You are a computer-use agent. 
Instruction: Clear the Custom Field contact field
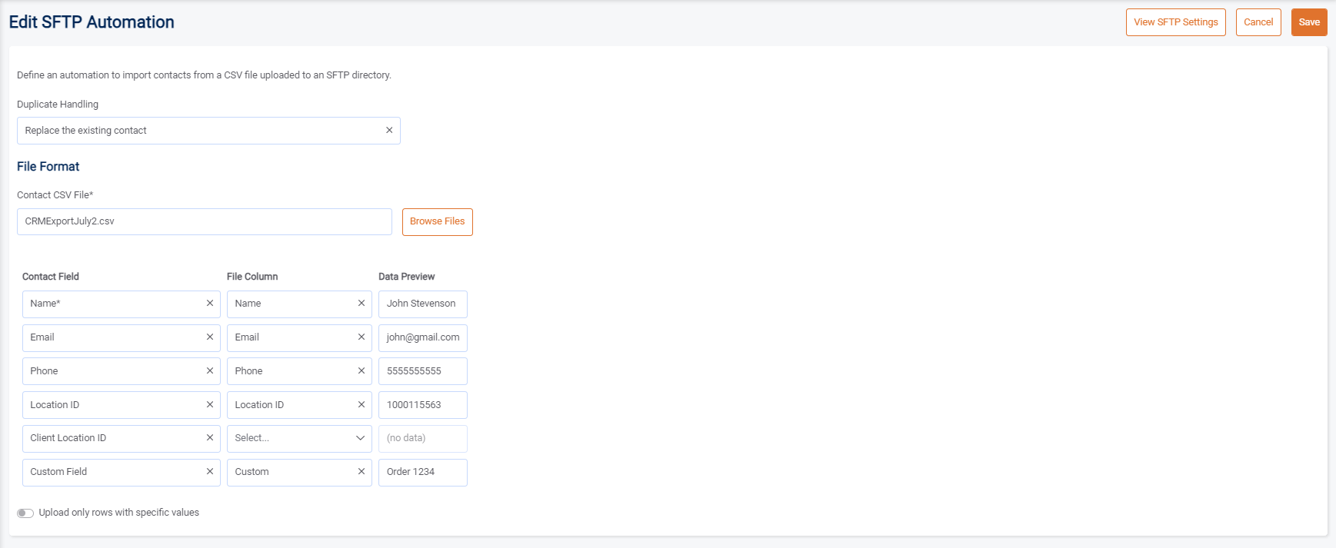210,472
